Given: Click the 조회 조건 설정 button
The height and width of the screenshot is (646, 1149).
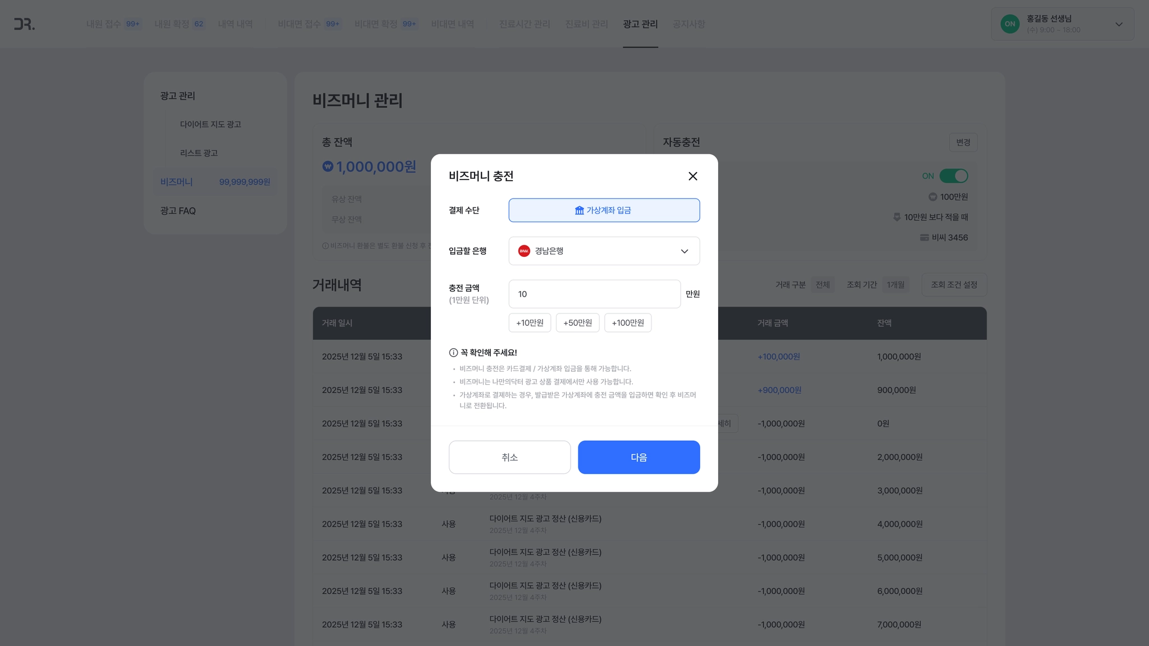Looking at the screenshot, I should coord(954,285).
